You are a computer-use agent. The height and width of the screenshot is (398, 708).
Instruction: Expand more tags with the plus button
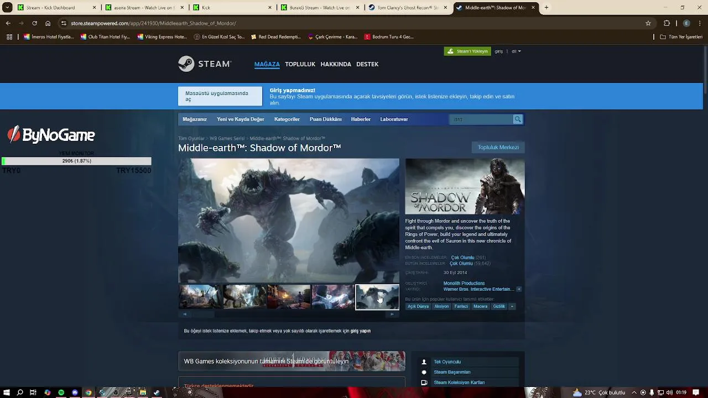[x=512, y=306]
